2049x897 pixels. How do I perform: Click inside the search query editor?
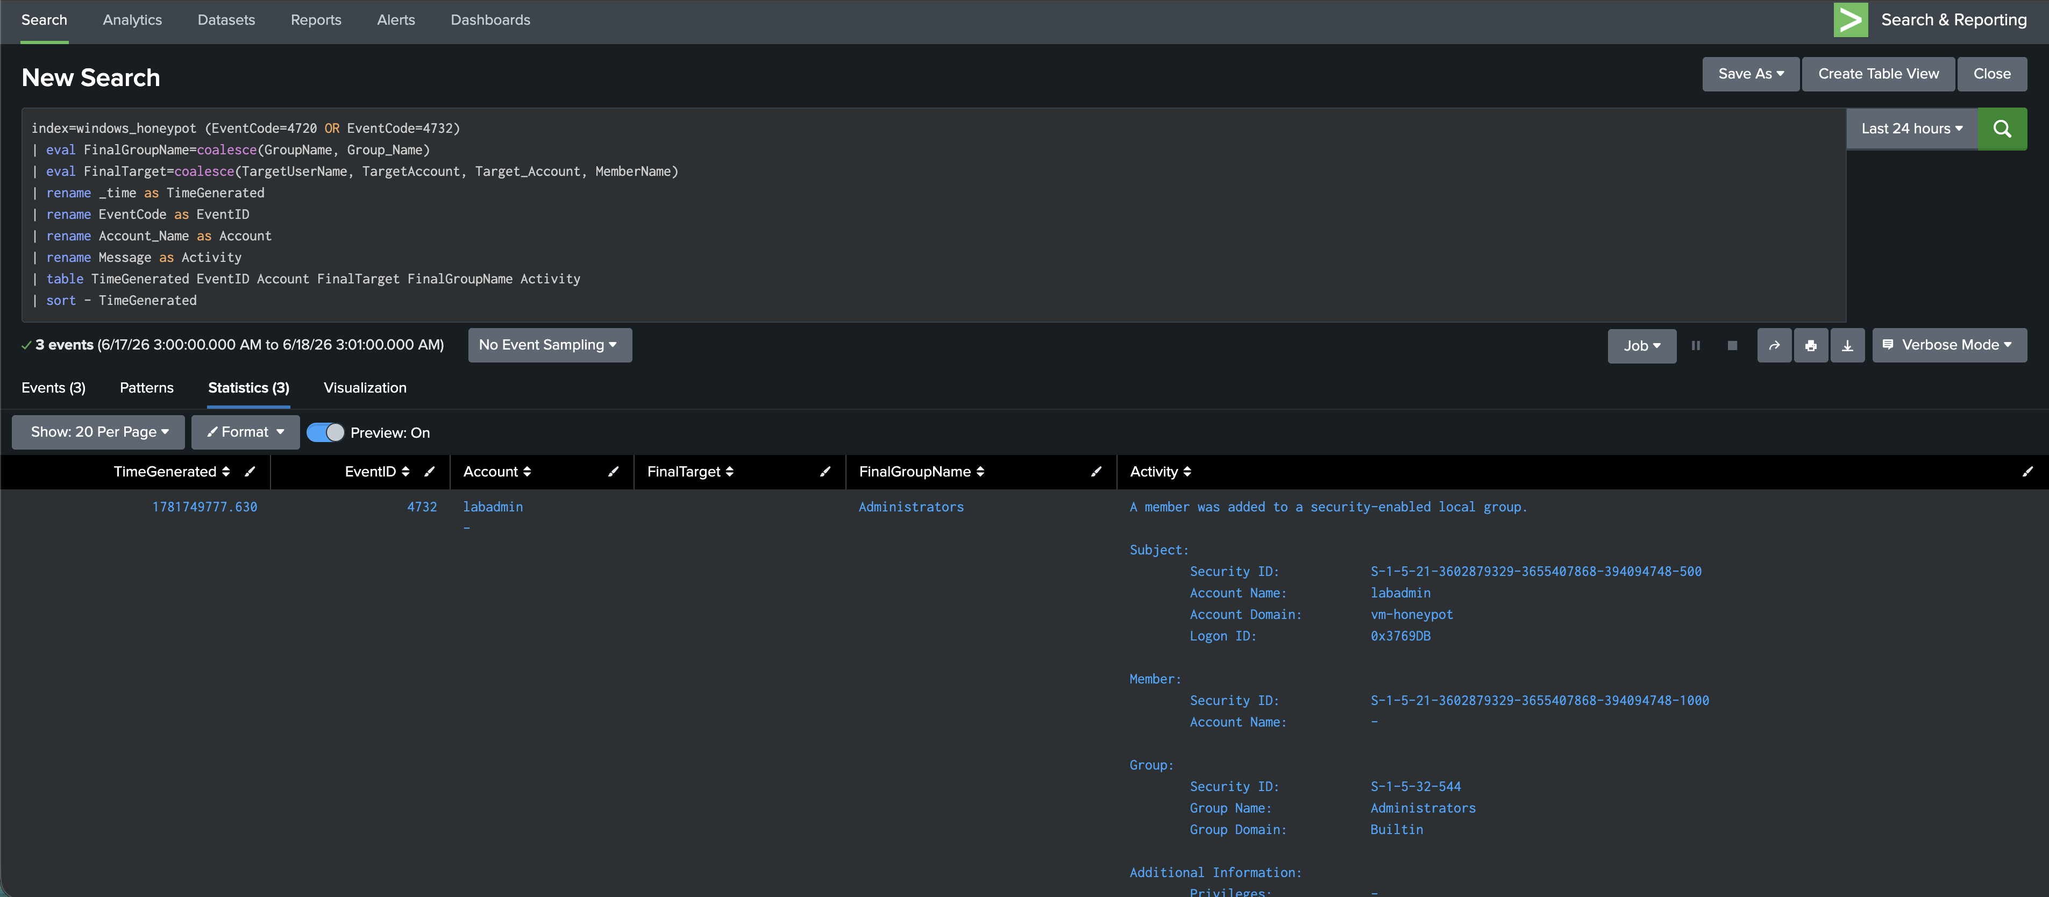click(934, 215)
